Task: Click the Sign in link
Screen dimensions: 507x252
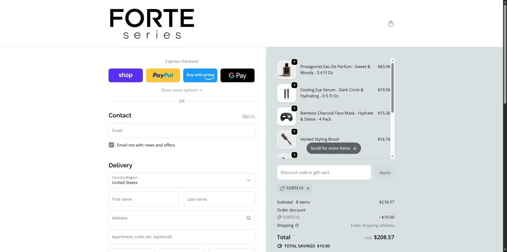Action: (x=248, y=116)
